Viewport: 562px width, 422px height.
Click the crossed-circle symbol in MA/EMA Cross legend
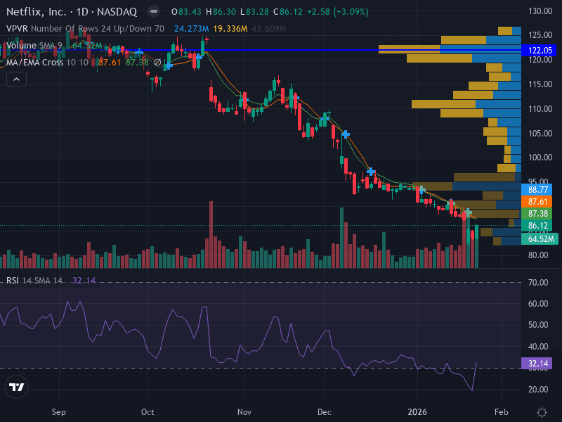click(x=157, y=63)
